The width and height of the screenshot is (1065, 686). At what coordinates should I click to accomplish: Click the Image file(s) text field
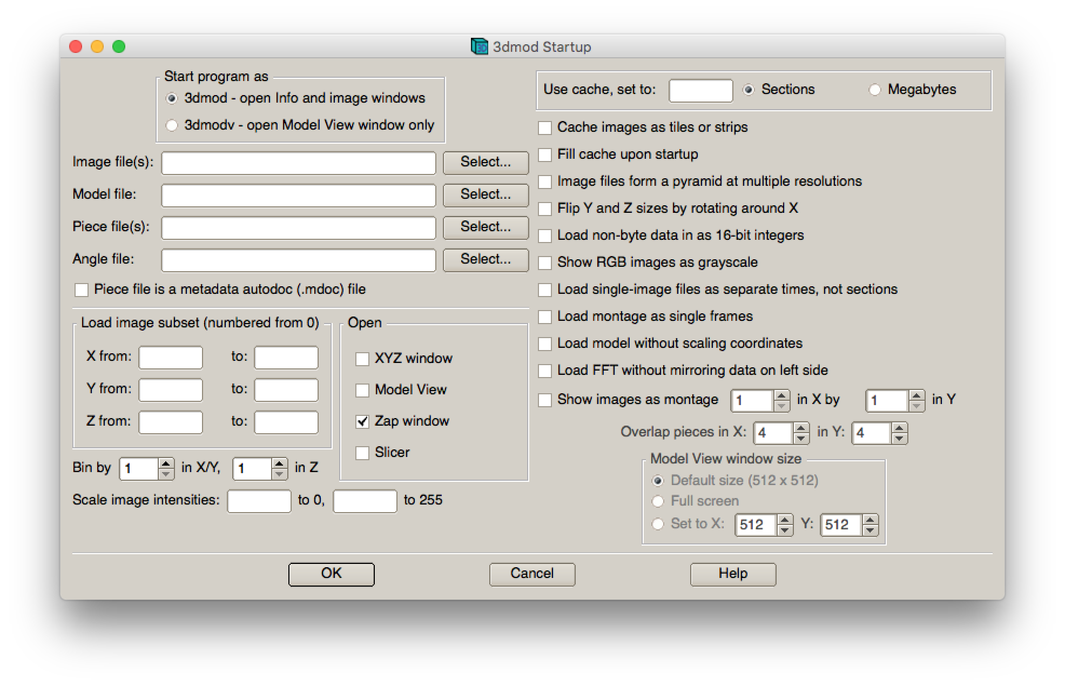point(299,163)
